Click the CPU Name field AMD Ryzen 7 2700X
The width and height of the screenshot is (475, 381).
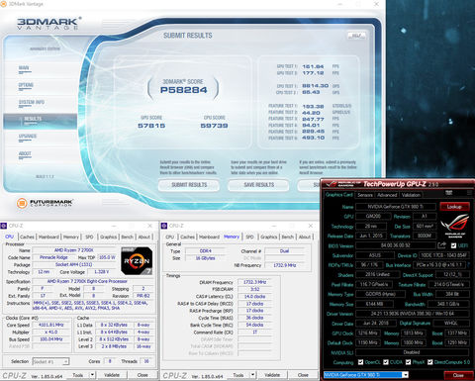[x=74, y=250]
